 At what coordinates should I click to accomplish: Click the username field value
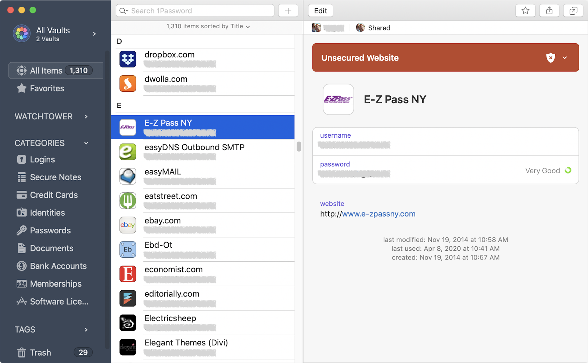click(x=354, y=145)
